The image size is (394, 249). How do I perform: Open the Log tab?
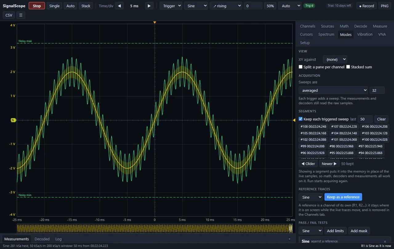[58, 239]
